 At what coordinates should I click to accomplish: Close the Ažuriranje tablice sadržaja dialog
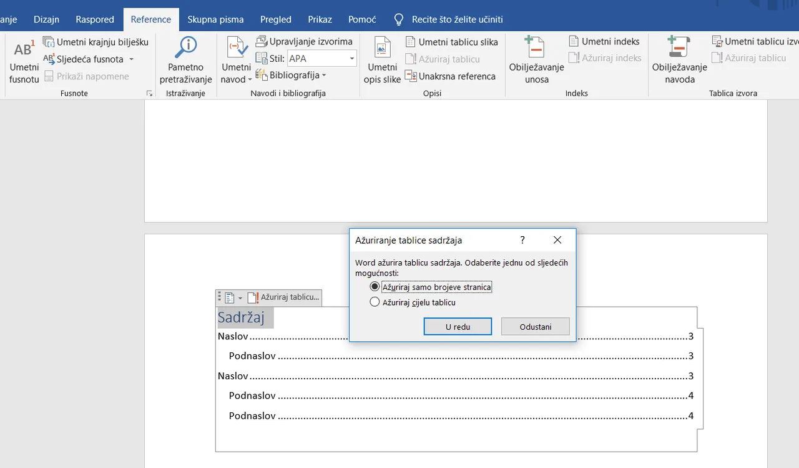(557, 240)
